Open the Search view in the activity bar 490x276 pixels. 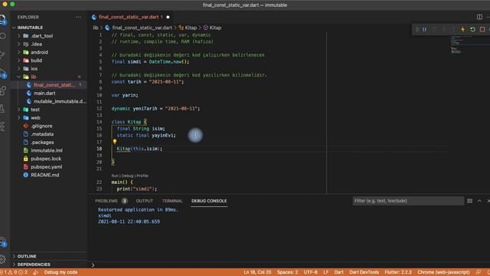[x=3, y=36]
